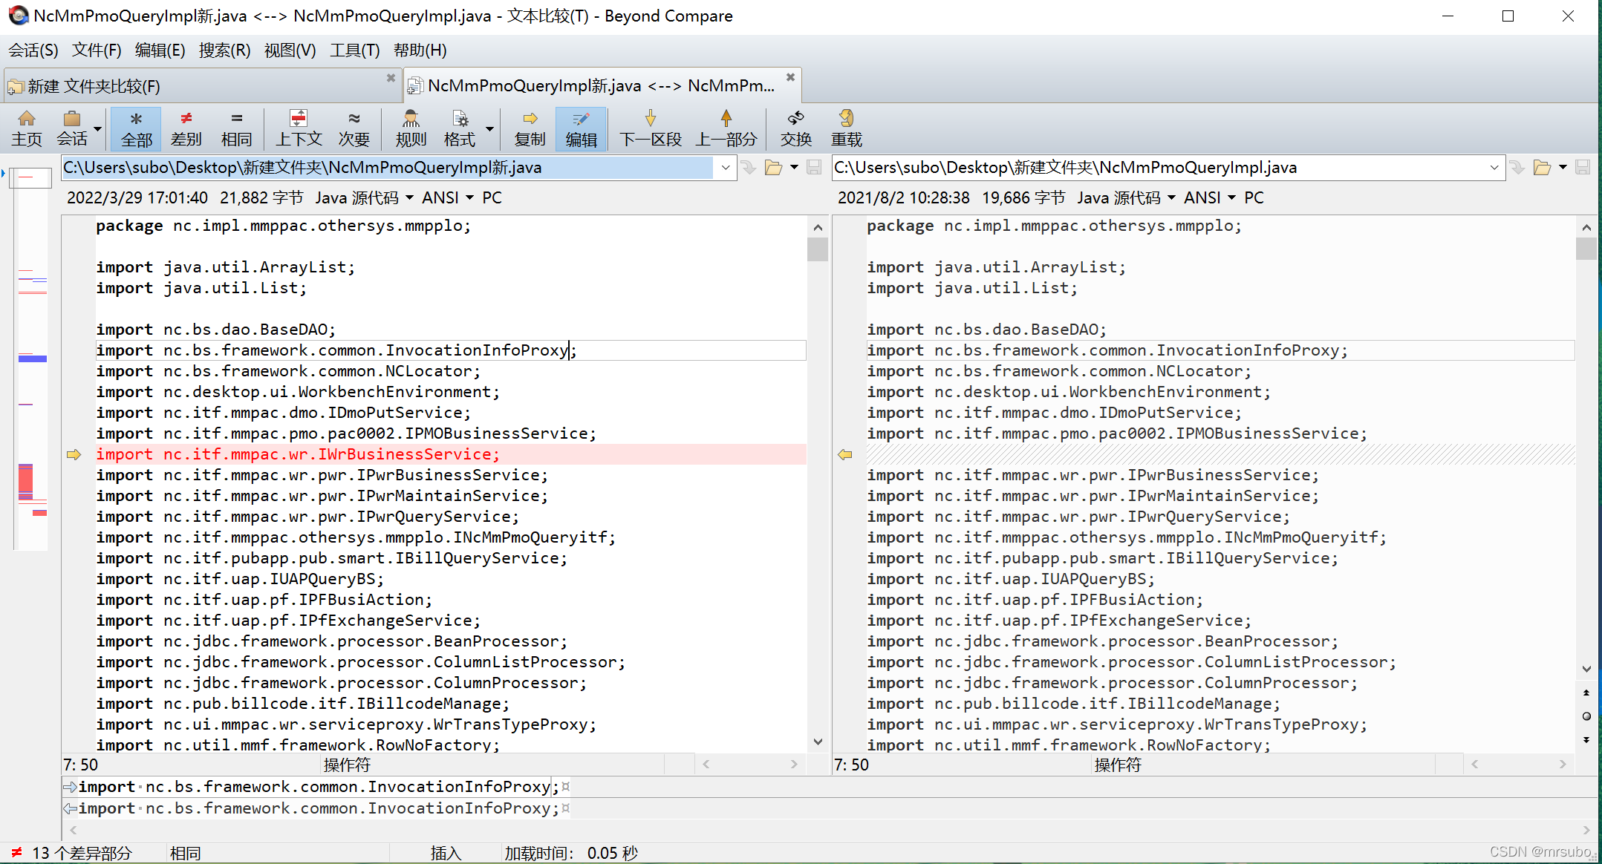The image size is (1602, 864).
Task: Click left pane vertical scrollbar thumb
Action: pyautogui.click(x=818, y=249)
